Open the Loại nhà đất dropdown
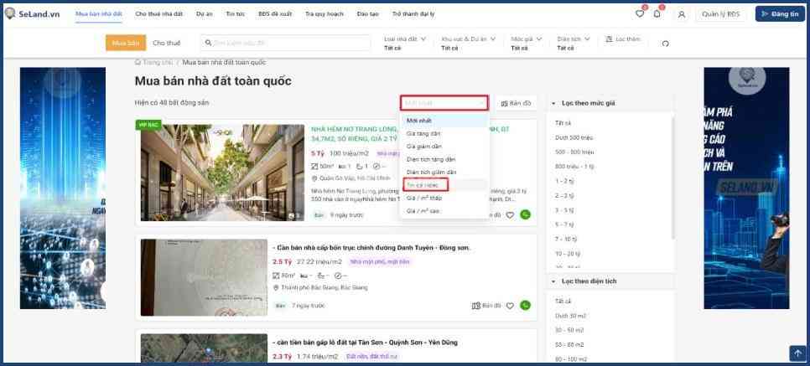Viewport: 810px width, 366px height. click(x=405, y=43)
